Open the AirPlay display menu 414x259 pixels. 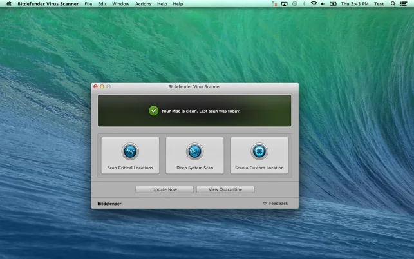284,4
